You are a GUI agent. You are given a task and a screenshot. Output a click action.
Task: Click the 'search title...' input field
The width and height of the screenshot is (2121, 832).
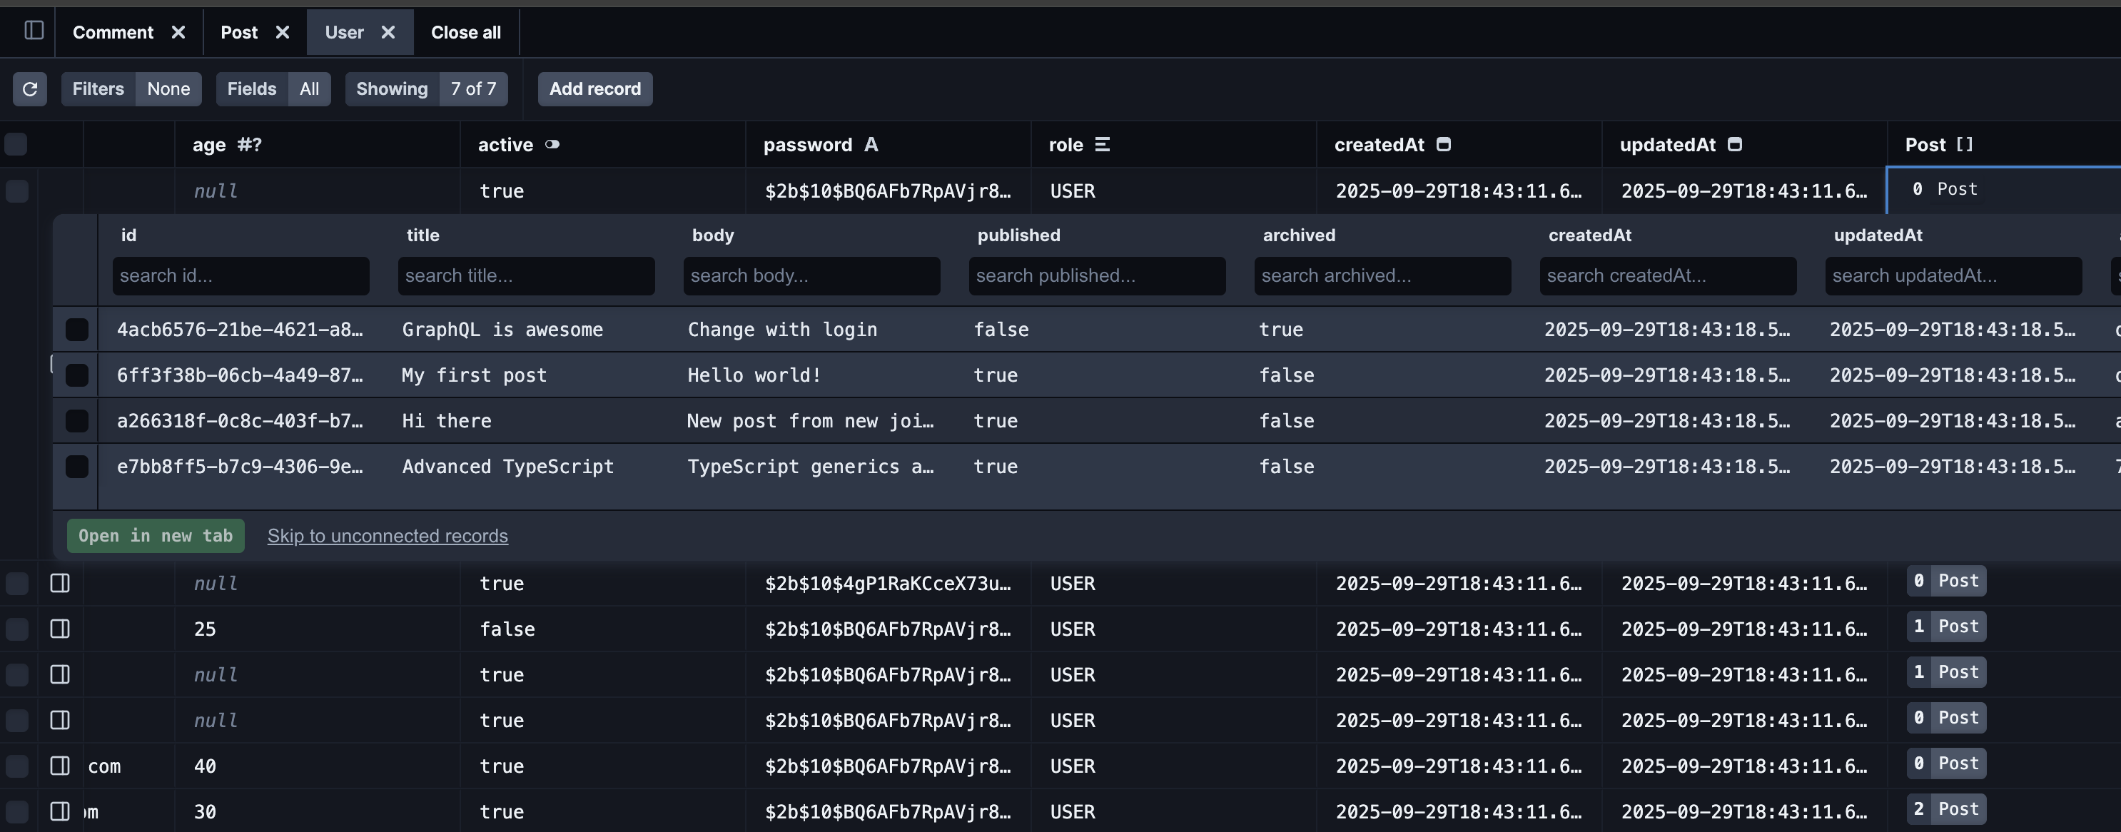coord(526,275)
